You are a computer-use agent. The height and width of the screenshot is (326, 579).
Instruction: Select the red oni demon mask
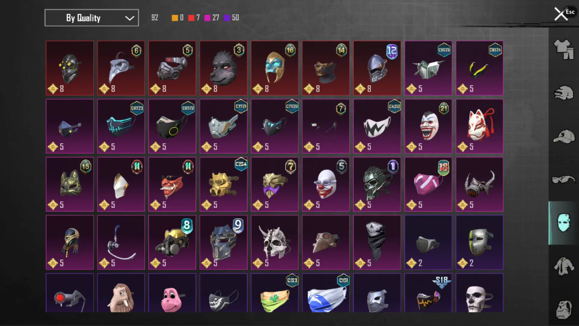172,184
